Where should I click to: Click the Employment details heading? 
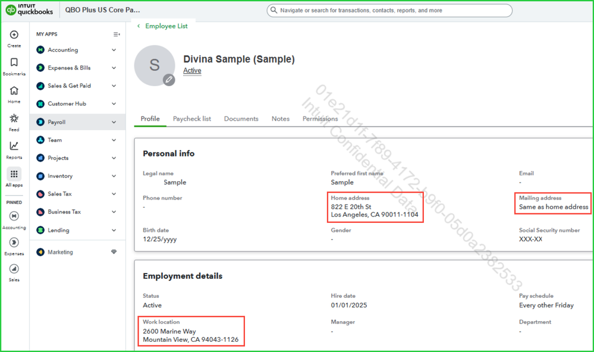(183, 276)
